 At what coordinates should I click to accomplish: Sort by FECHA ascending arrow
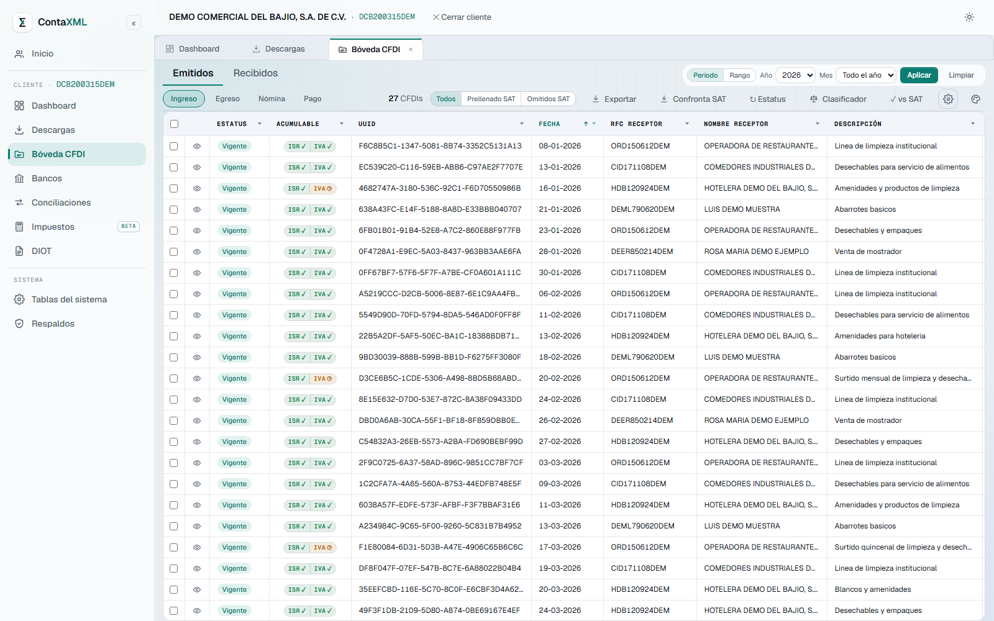pyautogui.click(x=586, y=124)
